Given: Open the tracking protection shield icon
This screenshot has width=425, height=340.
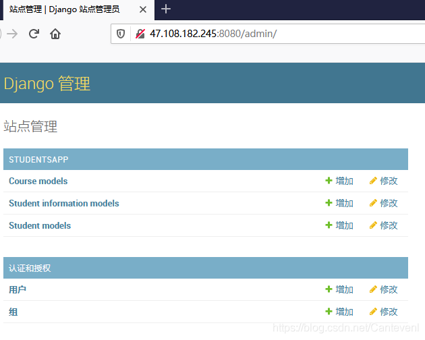Looking at the screenshot, I should click(121, 34).
